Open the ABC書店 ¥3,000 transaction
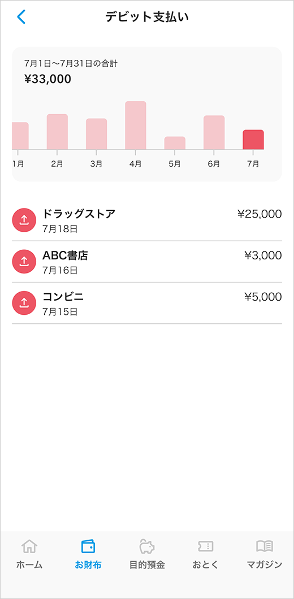The height and width of the screenshot is (599, 294). [x=147, y=262]
